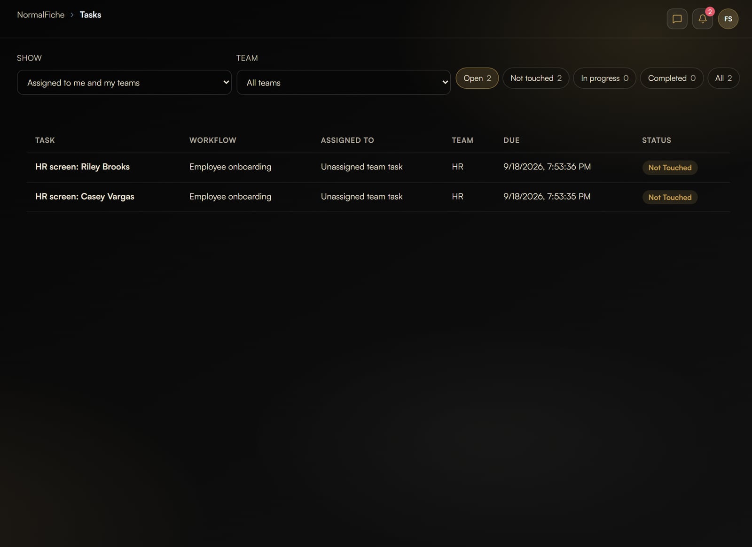
Task: Click the Due column header
Action: click(511, 140)
